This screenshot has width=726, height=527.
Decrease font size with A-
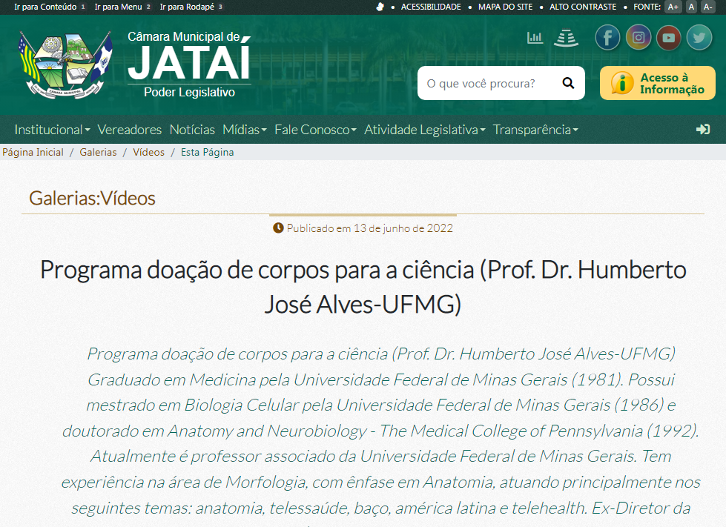tap(709, 7)
